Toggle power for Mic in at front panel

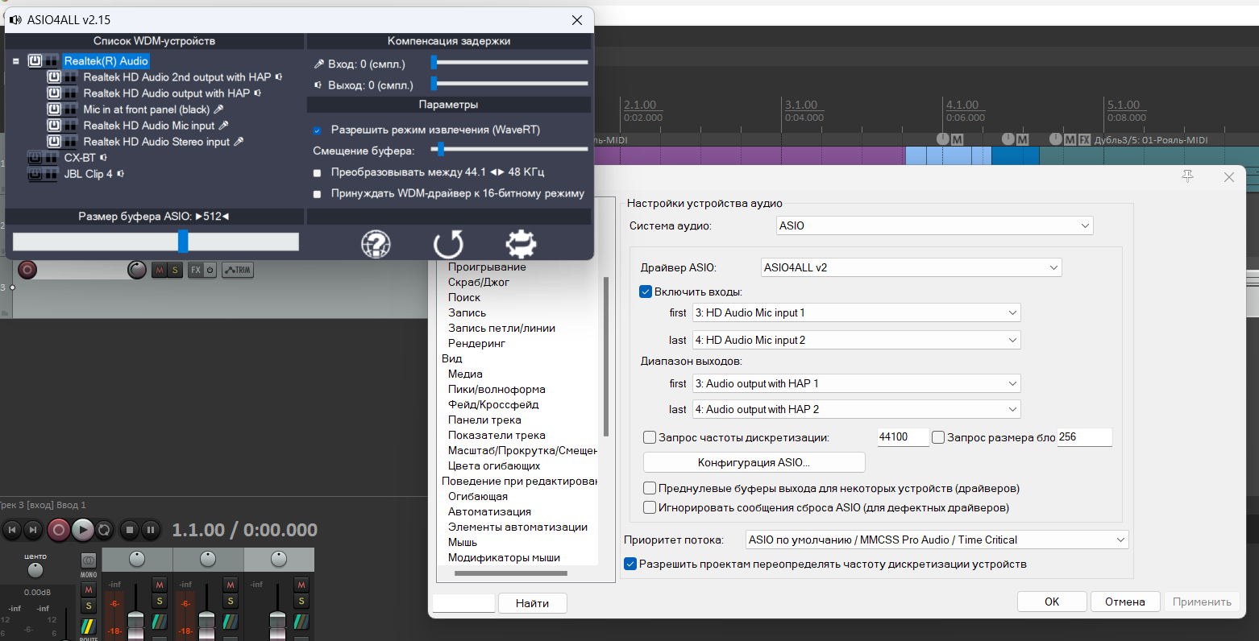coord(54,110)
